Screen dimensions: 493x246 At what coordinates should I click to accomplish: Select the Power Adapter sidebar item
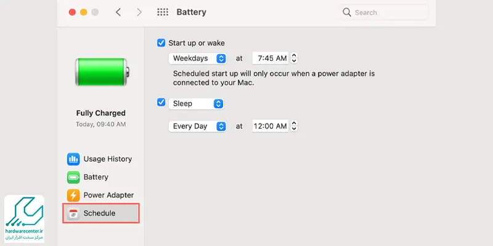108,196
